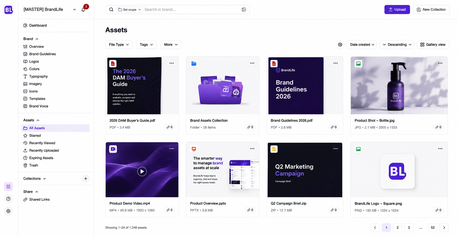This screenshot has height=236, width=458.
Task: Go to next page arrow
Action: pos(444,228)
